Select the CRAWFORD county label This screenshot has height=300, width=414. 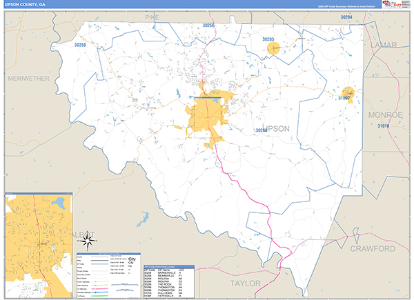click(x=373, y=249)
